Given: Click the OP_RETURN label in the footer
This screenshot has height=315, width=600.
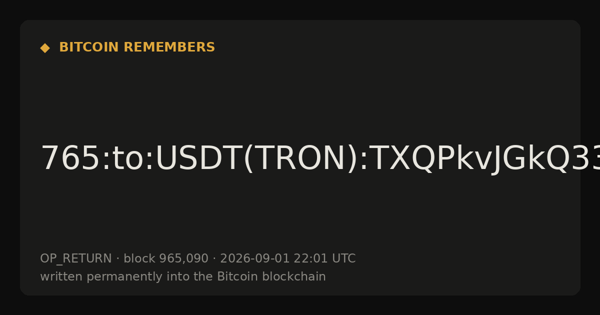Looking at the screenshot, I should click(76, 259).
